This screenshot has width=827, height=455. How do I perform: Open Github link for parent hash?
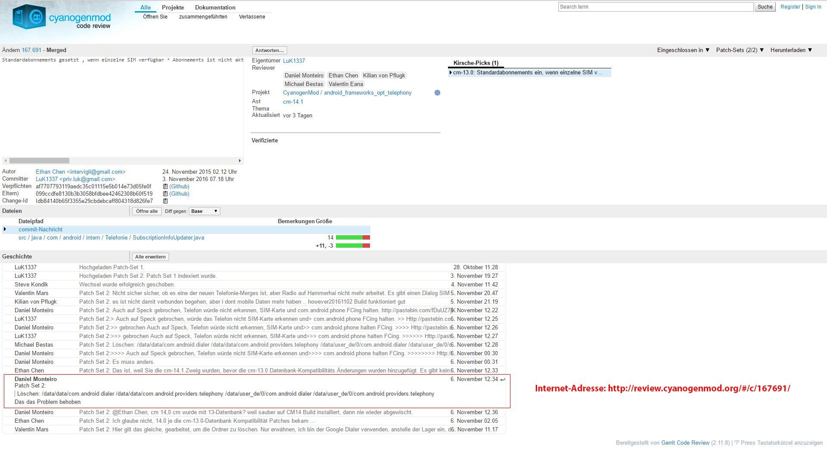179,194
